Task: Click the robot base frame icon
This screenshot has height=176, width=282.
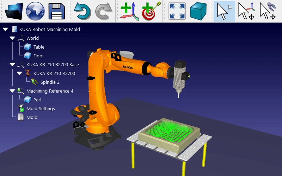Action: [x=21, y=64]
